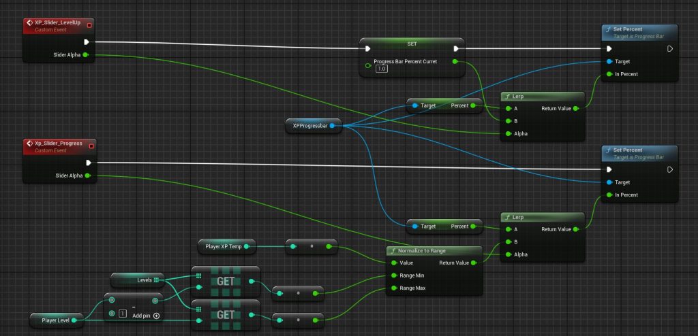Viewport: 698px width, 336px height.
Task: Click the XPProgressbar blue output pin
Action: (332, 125)
